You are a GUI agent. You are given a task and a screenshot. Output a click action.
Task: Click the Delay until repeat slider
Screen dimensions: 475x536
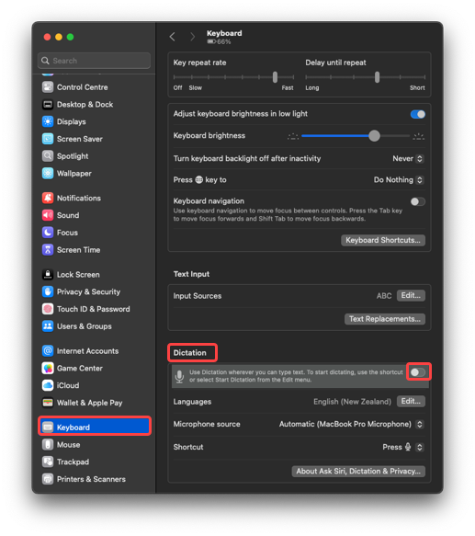click(x=366, y=77)
